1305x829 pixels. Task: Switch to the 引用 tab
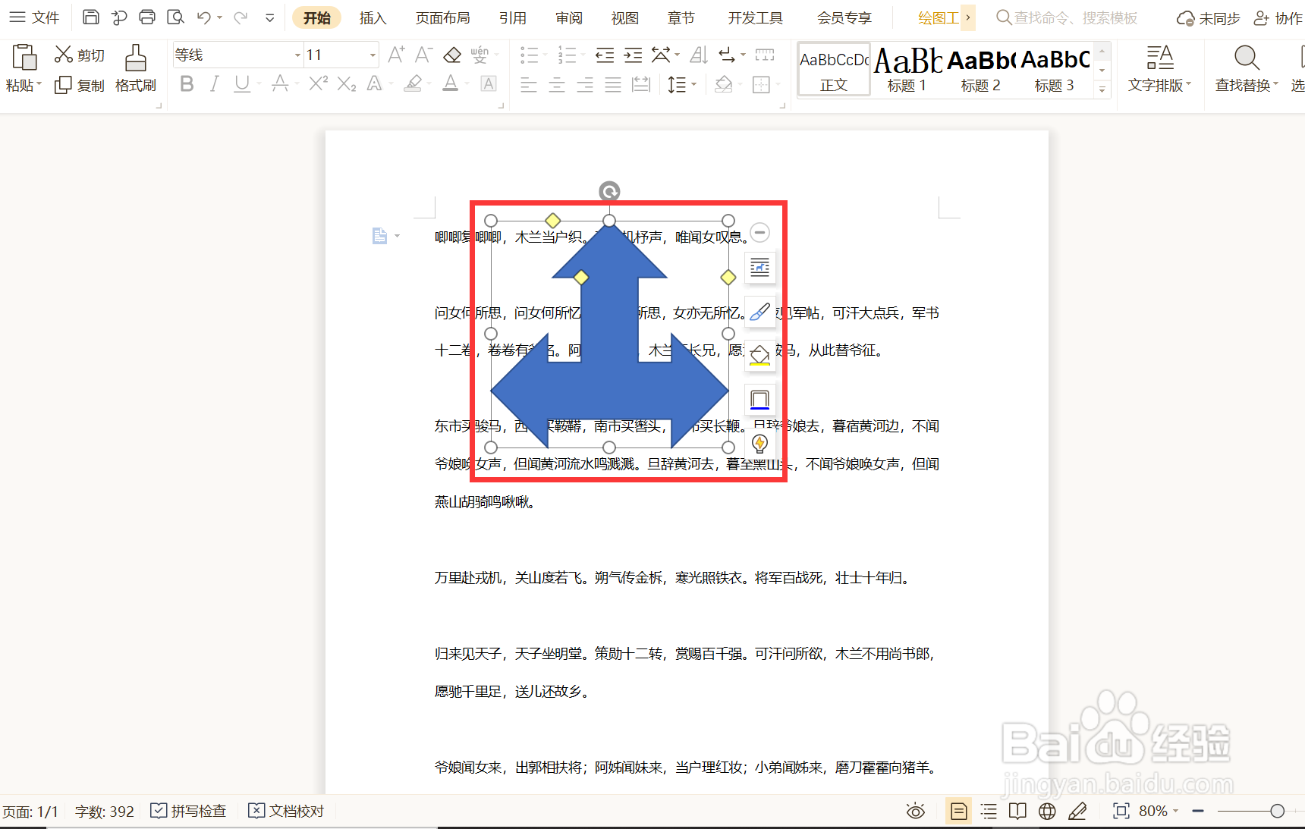pyautogui.click(x=513, y=17)
